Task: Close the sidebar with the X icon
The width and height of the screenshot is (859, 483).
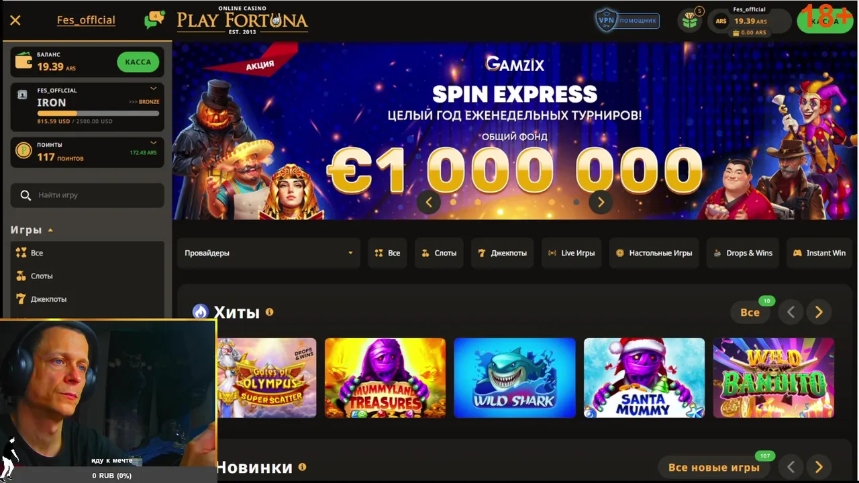Action: pos(15,20)
